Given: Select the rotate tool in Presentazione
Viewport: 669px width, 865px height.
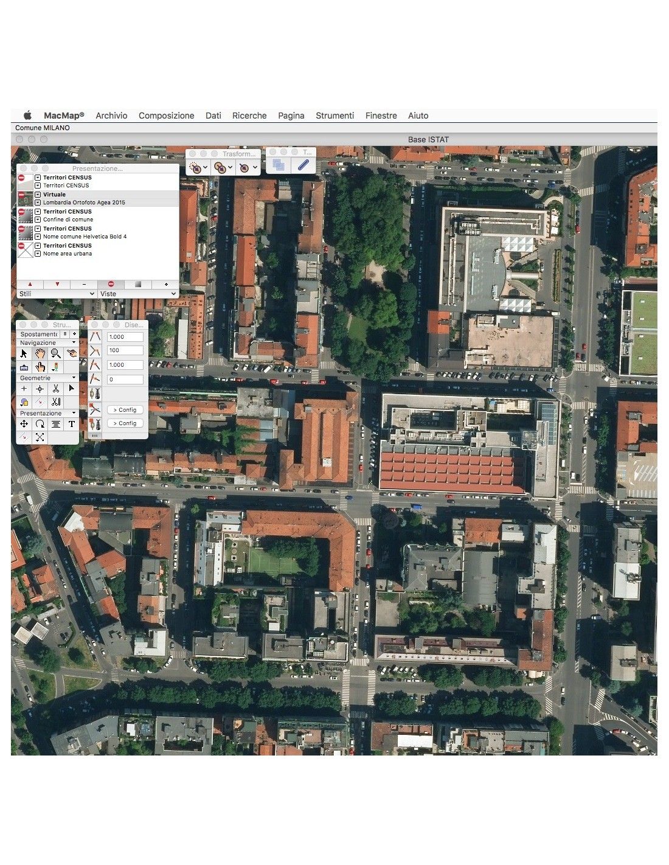Looking at the screenshot, I should (40, 424).
